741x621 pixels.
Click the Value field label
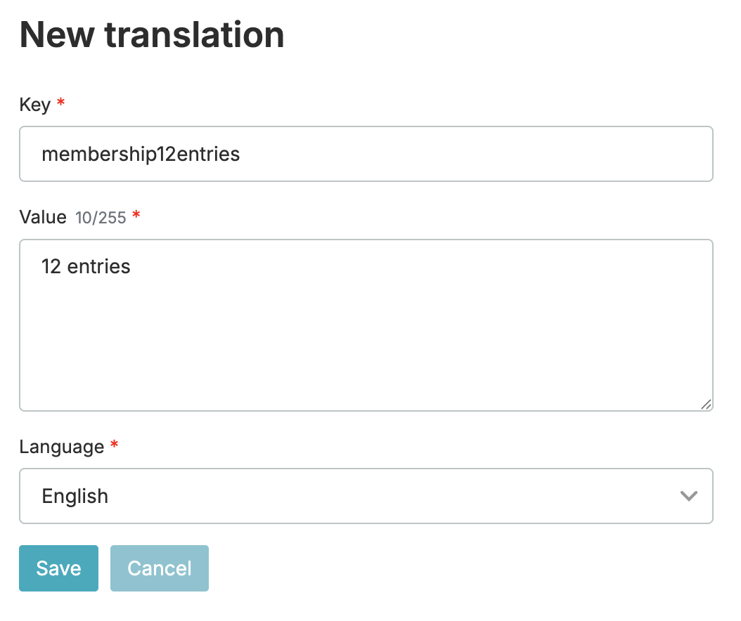coord(43,217)
